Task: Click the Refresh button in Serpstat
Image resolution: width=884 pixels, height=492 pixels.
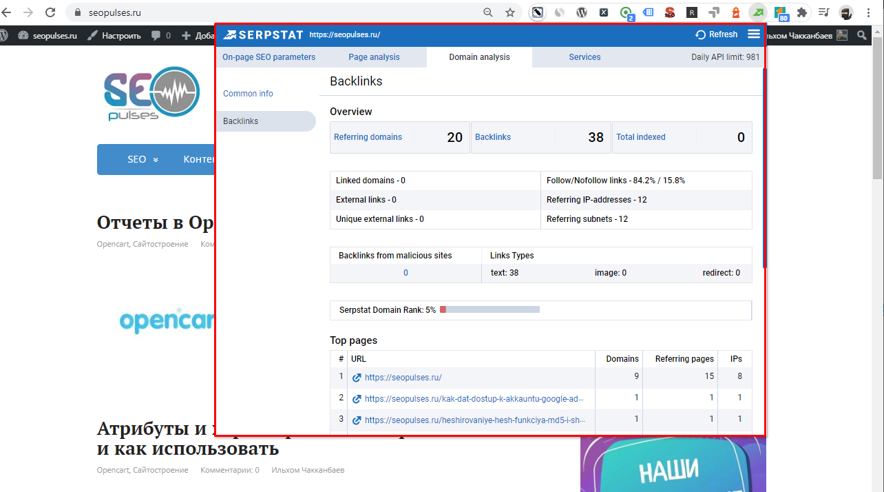Action: [716, 34]
